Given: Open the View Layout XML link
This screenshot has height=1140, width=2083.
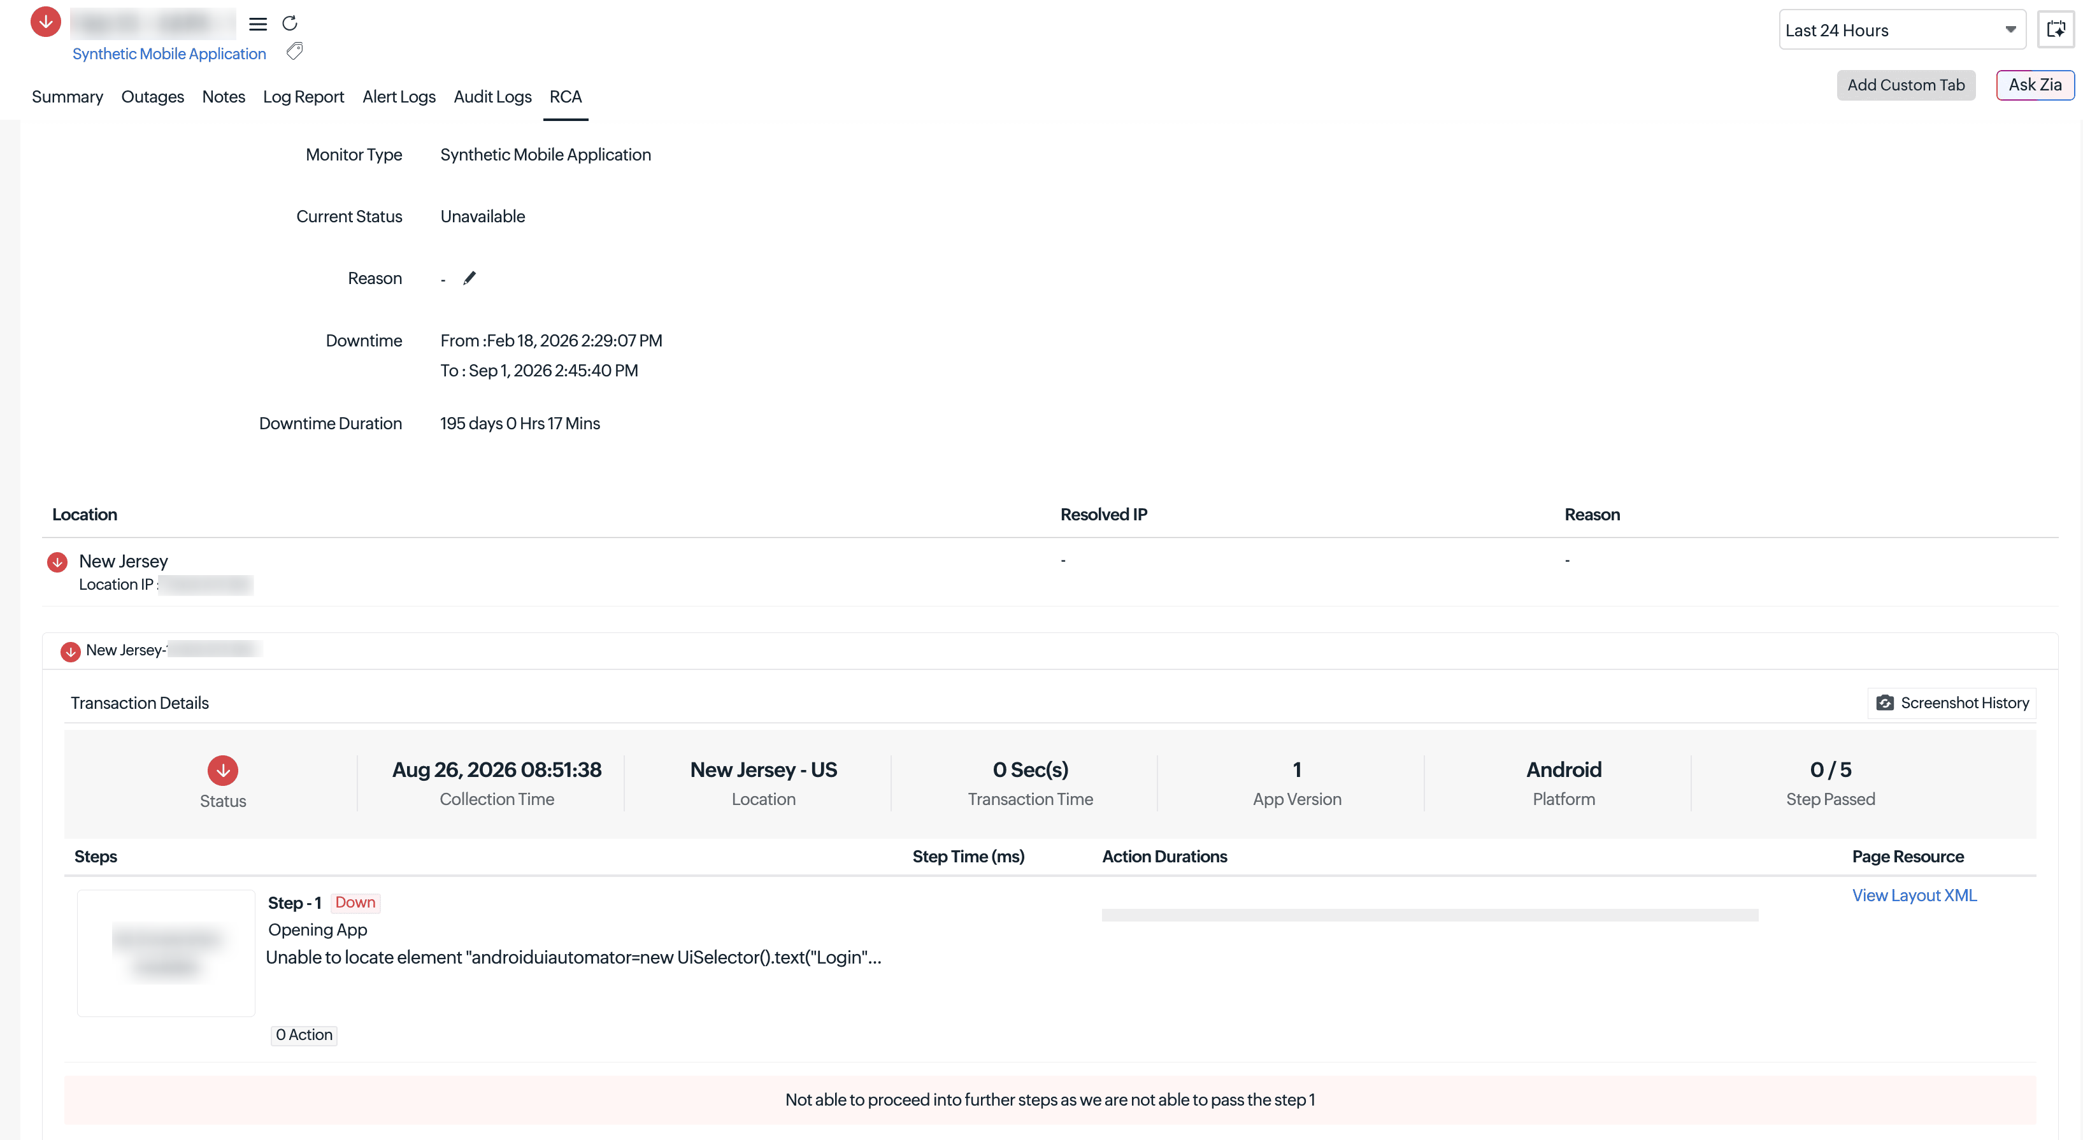Looking at the screenshot, I should point(1914,895).
